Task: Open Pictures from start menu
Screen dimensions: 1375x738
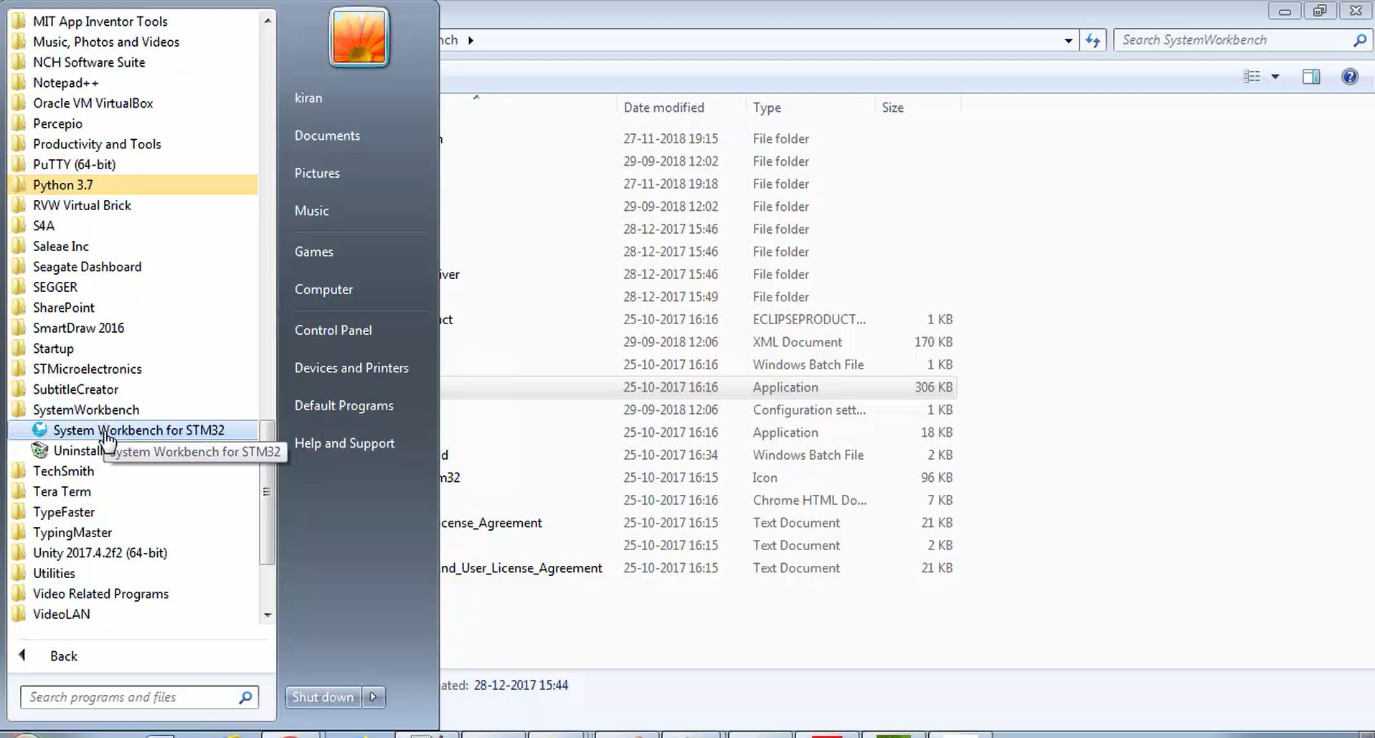Action: tap(317, 173)
